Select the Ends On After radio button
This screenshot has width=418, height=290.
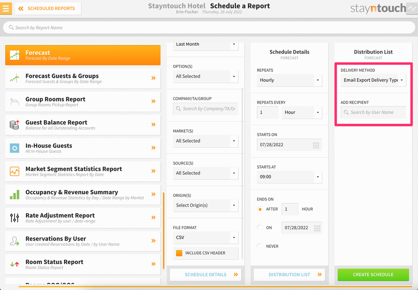coord(260,209)
